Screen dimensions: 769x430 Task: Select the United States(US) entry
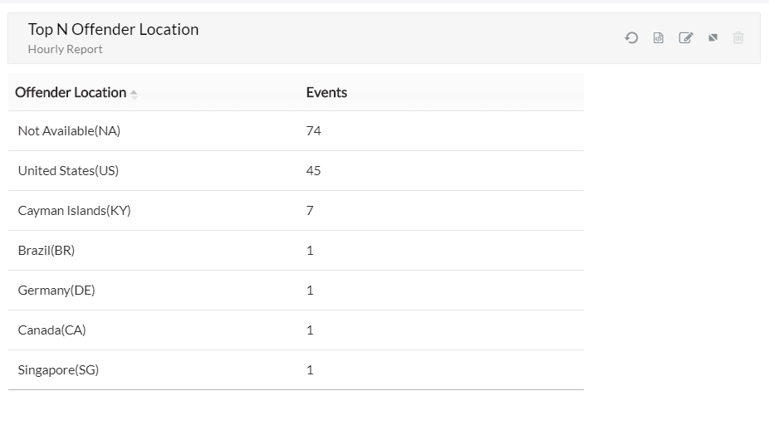[x=68, y=171]
